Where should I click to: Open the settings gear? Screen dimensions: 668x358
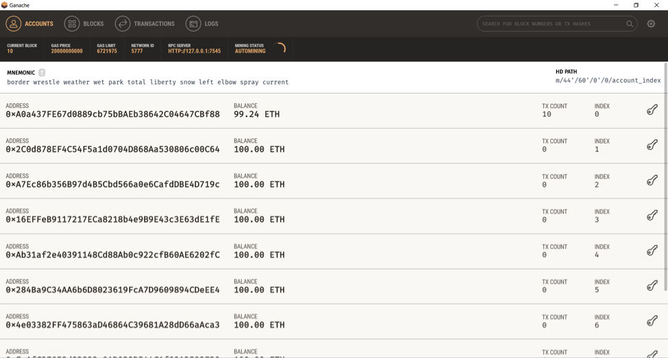coord(651,24)
